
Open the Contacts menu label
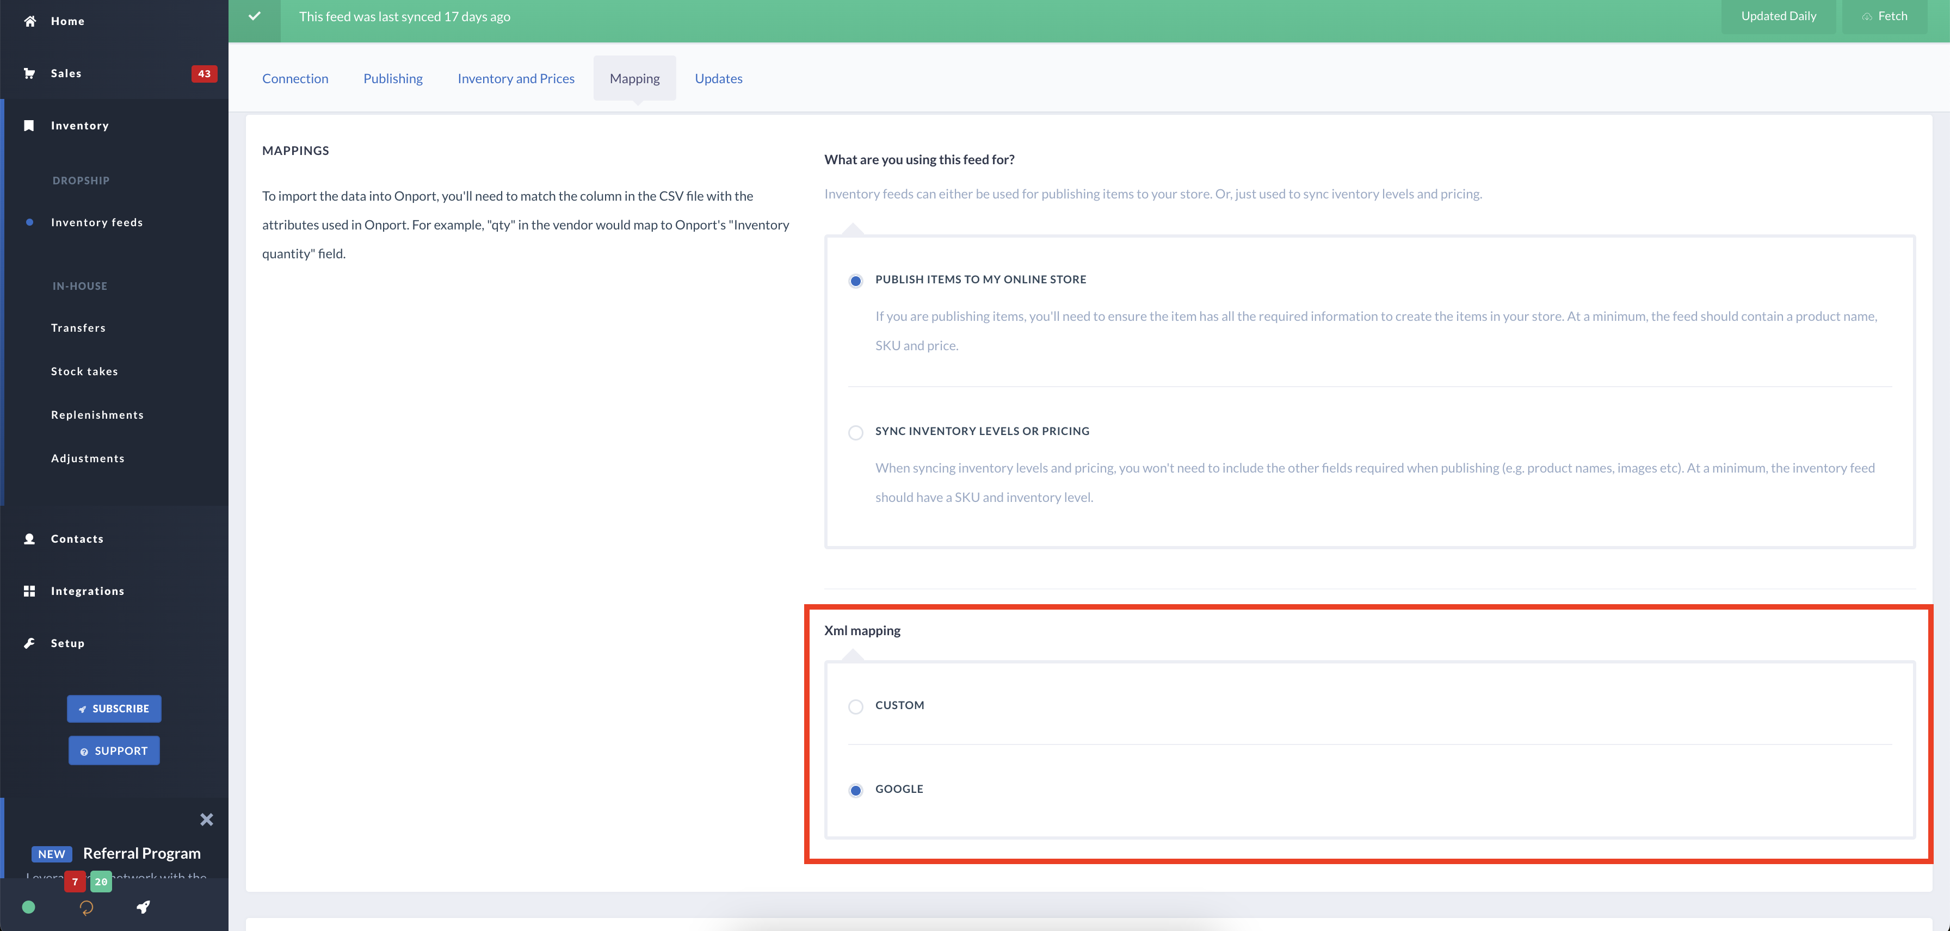pyautogui.click(x=77, y=538)
